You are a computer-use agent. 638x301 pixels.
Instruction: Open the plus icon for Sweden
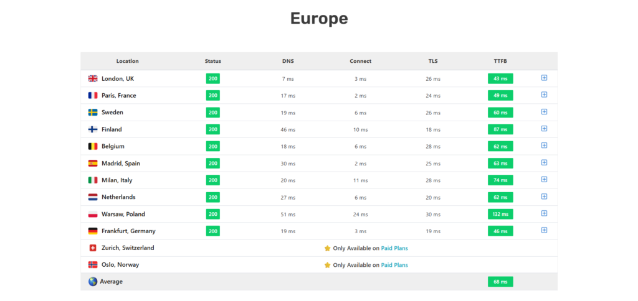544,112
